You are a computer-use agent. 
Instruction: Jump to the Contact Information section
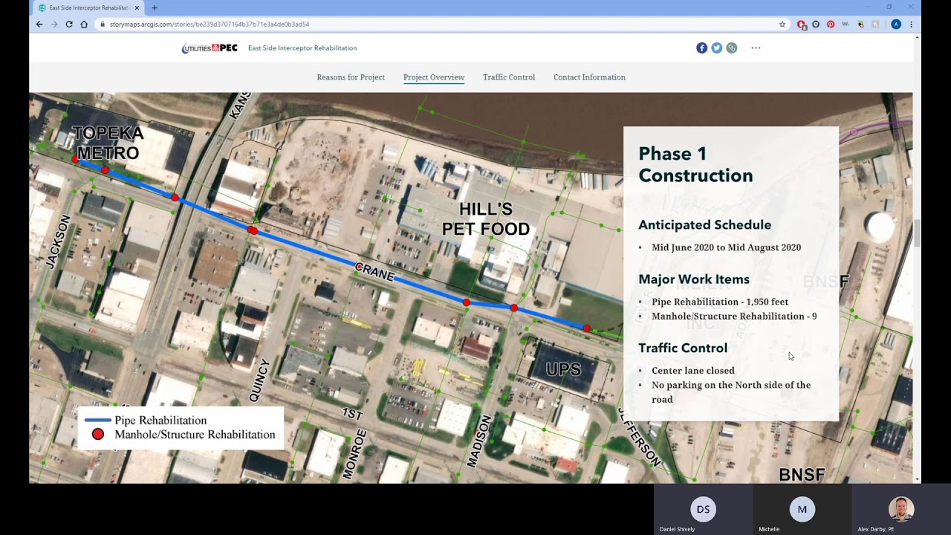[x=589, y=77]
